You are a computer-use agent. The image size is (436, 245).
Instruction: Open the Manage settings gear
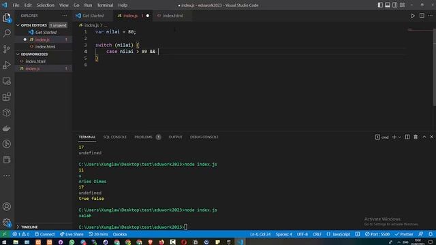[x=7, y=223]
